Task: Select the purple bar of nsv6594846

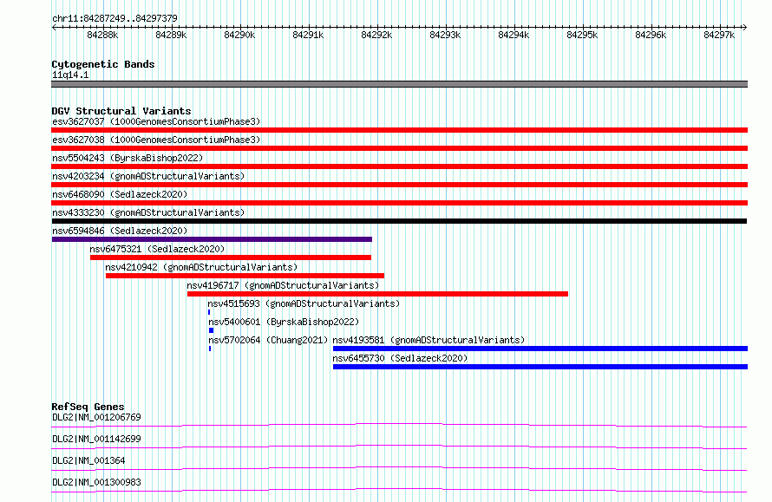Action: point(212,239)
